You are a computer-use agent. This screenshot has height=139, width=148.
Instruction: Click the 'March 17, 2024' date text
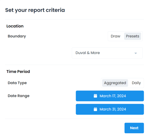pyautogui.click(x=113, y=96)
